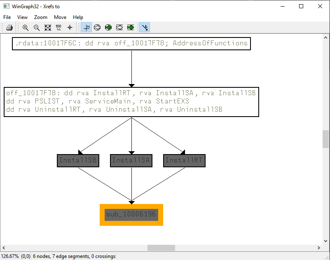Image resolution: width=330 pixels, height=260 pixels.
Task: Click the vertical scrollbar down arrow
Action: coord(326,241)
